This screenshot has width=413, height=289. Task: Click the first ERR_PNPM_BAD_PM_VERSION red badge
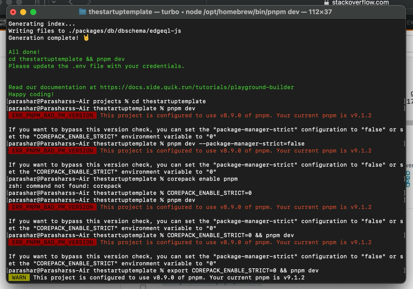(53, 116)
